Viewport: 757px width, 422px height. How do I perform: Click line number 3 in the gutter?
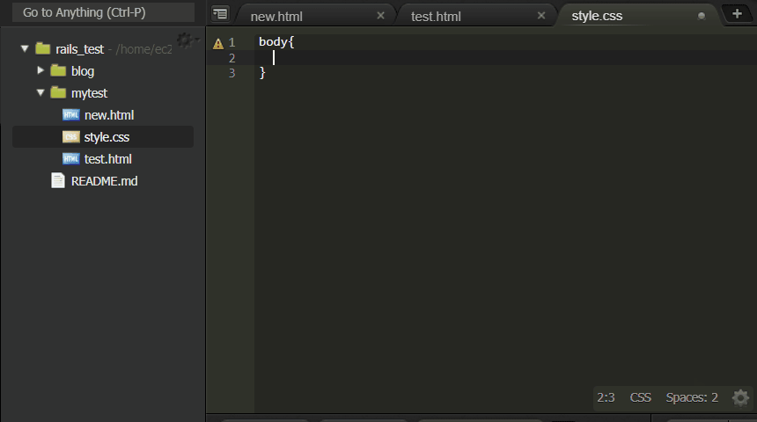(232, 73)
